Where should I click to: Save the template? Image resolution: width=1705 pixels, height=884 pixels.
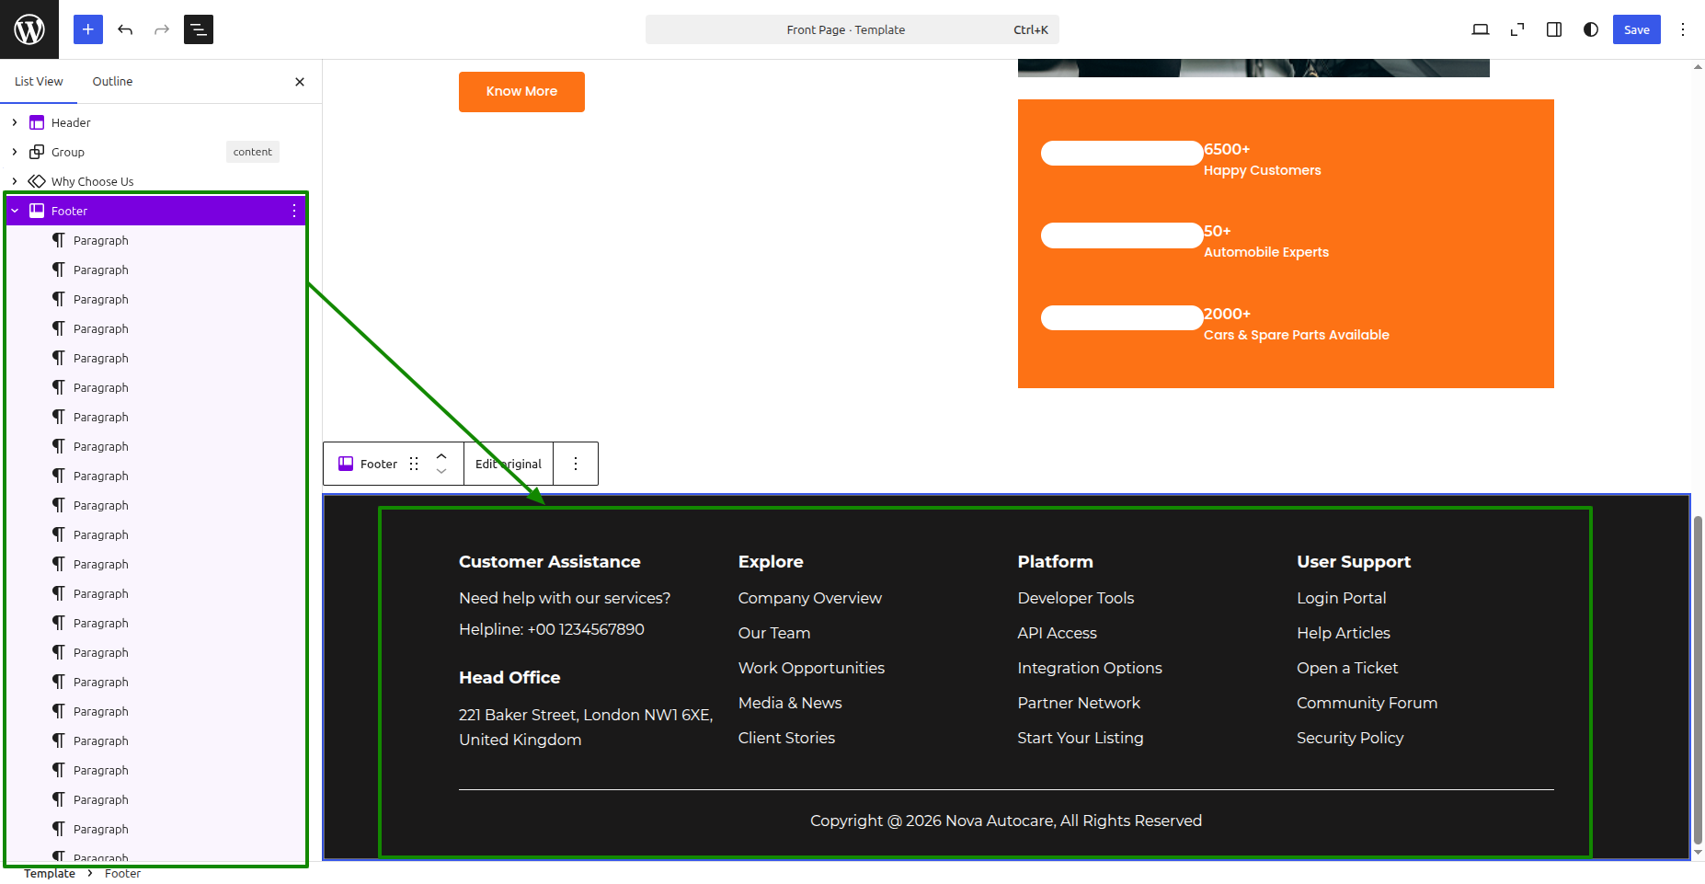coord(1637,29)
